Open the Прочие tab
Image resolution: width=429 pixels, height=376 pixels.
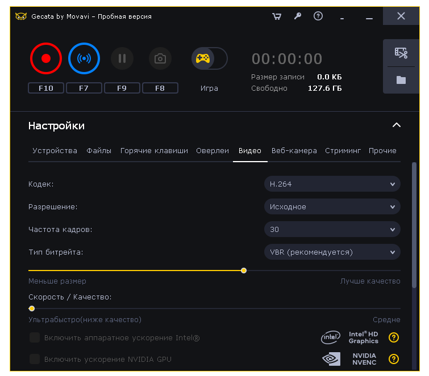(x=382, y=151)
